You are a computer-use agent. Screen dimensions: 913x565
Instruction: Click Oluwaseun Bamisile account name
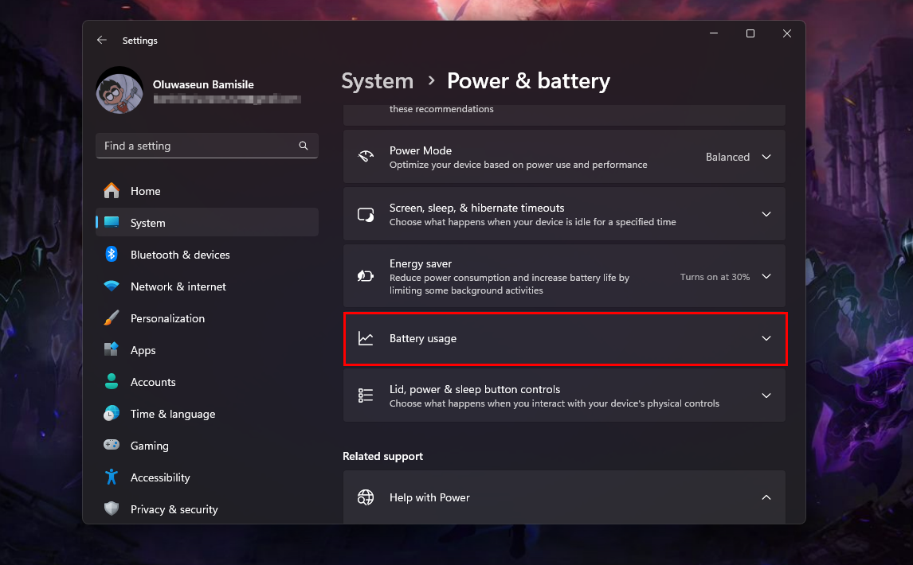(203, 84)
